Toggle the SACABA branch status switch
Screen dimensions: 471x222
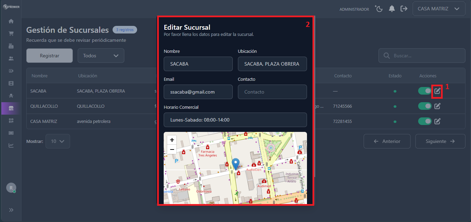click(x=425, y=91)
